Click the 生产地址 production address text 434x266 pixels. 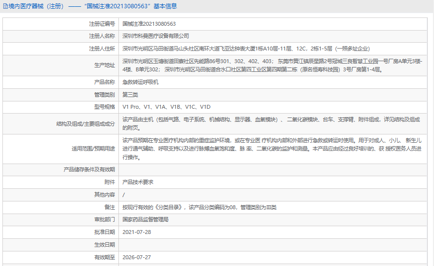[x=272, y=66]
